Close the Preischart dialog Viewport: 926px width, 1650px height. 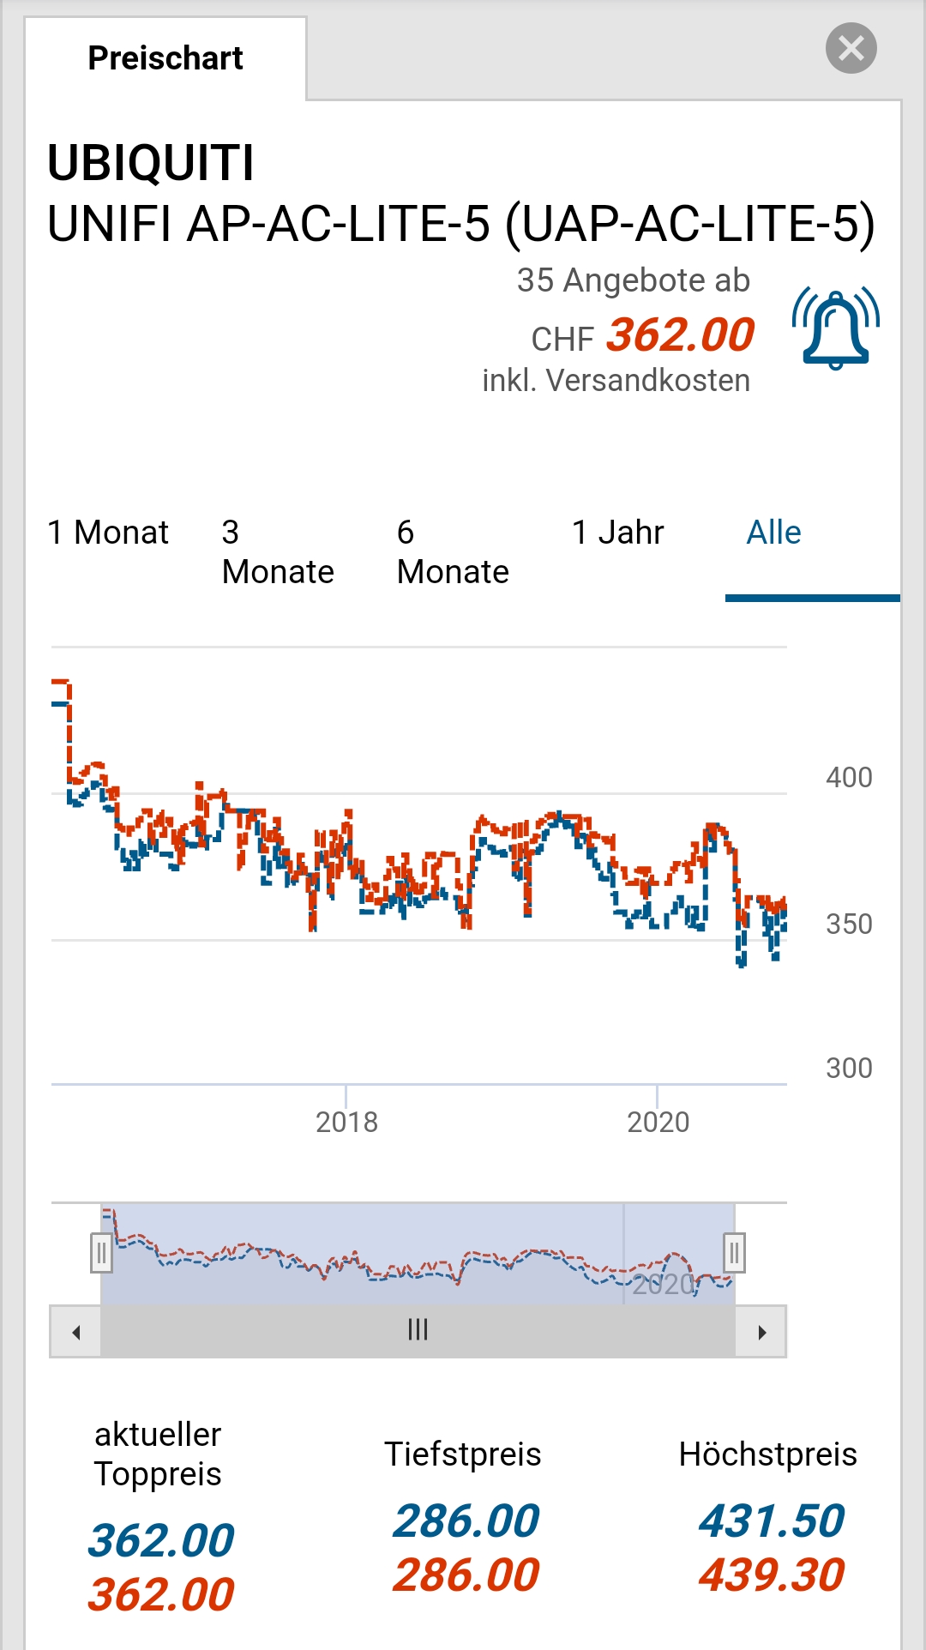point(851,48)
